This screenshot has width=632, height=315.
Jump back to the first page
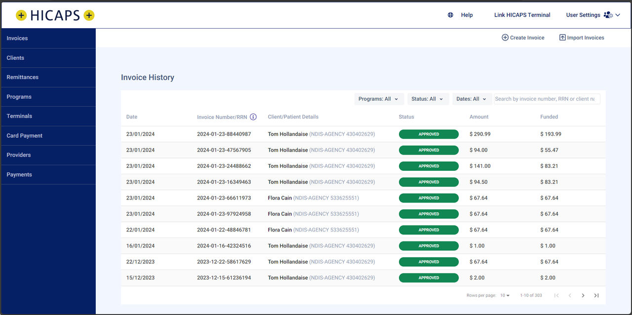tap(556, 295)
